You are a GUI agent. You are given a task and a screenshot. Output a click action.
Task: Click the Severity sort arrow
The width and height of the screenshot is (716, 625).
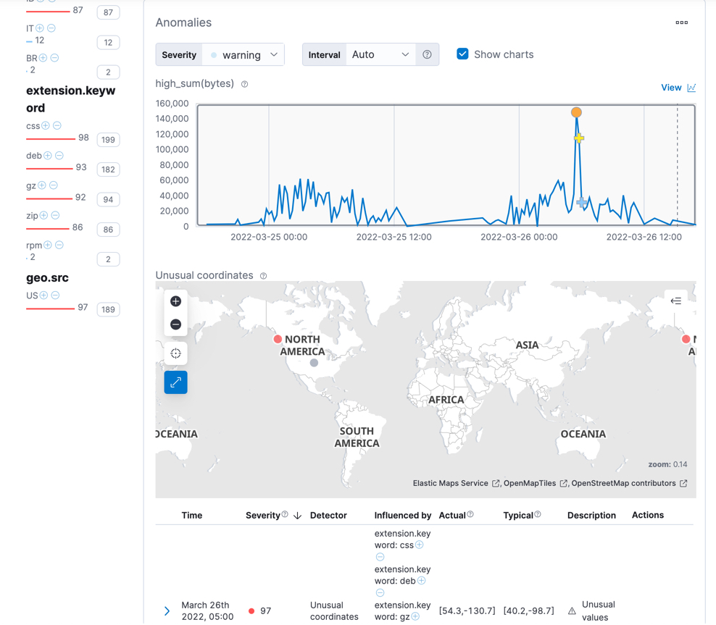point(297,515)
